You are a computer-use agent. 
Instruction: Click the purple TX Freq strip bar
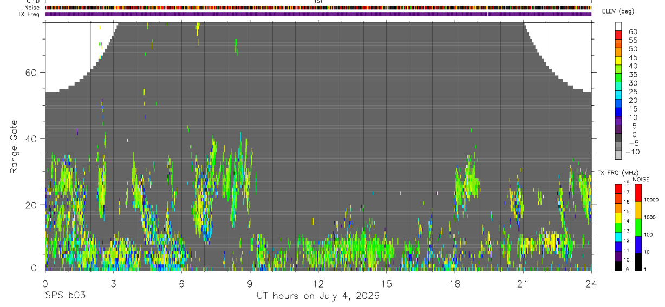(x=318, y=14)
